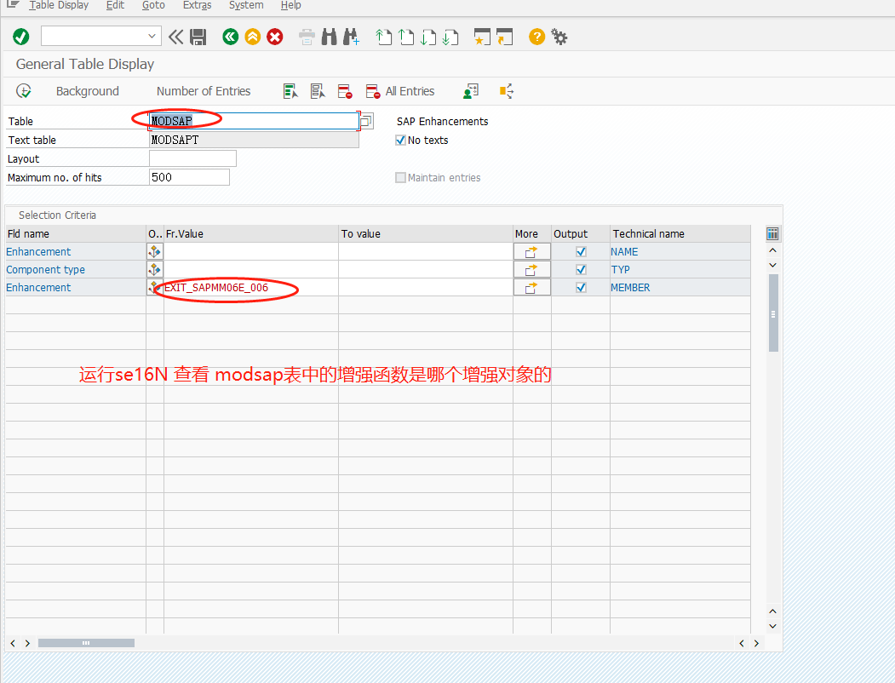Add screen to favorites via star icon
The width and height of the screenshot is (895, 683).
pyautogui.click(x=480, y=37)
